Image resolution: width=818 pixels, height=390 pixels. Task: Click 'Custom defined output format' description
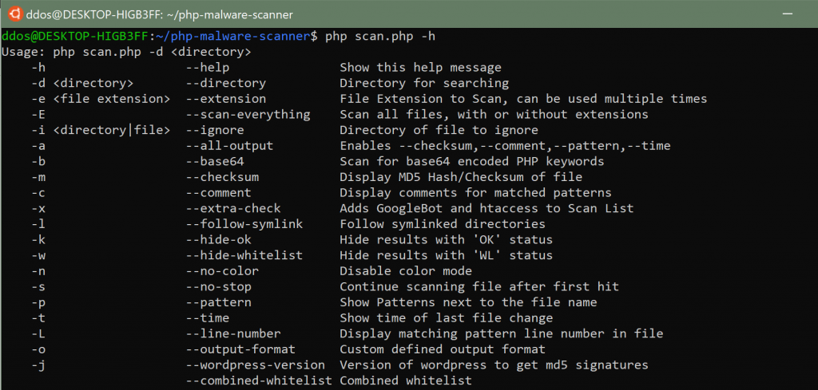pos(443,349)
